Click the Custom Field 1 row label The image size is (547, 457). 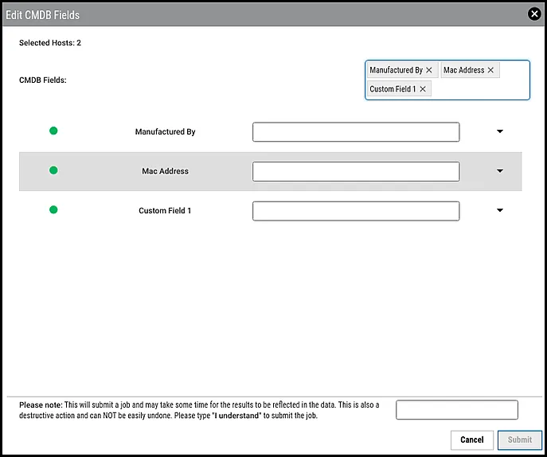(x=165, y=211)
